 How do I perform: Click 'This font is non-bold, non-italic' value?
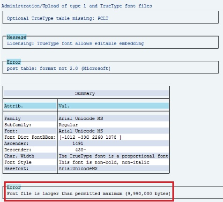(x=104, y=162)
